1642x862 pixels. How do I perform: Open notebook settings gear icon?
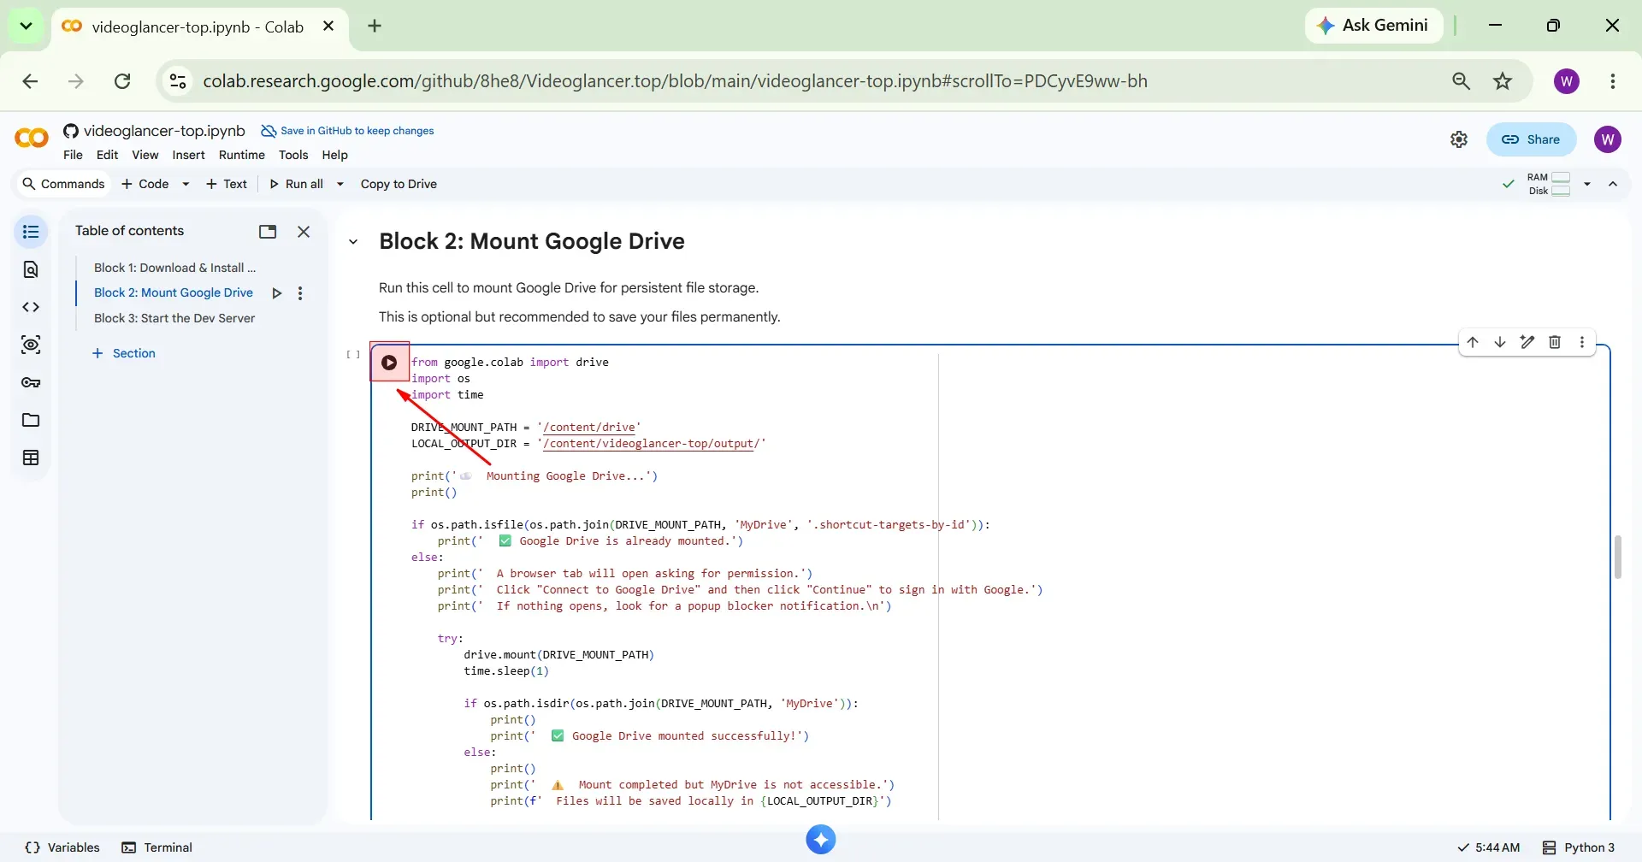(1459, 139)
